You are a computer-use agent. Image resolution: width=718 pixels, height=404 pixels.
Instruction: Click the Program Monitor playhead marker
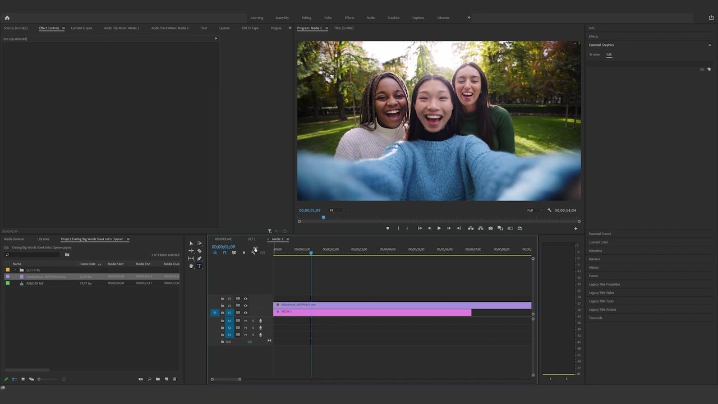323,218
